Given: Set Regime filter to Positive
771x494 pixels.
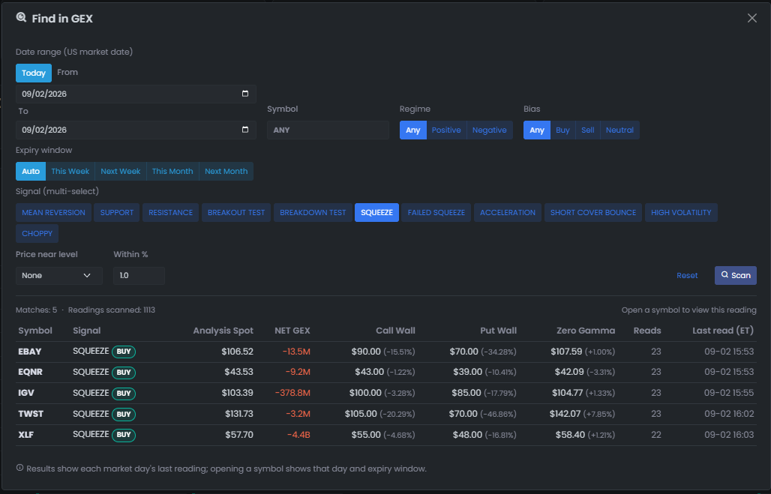Looking at the screenshot, I should click(x=446, y=130).
